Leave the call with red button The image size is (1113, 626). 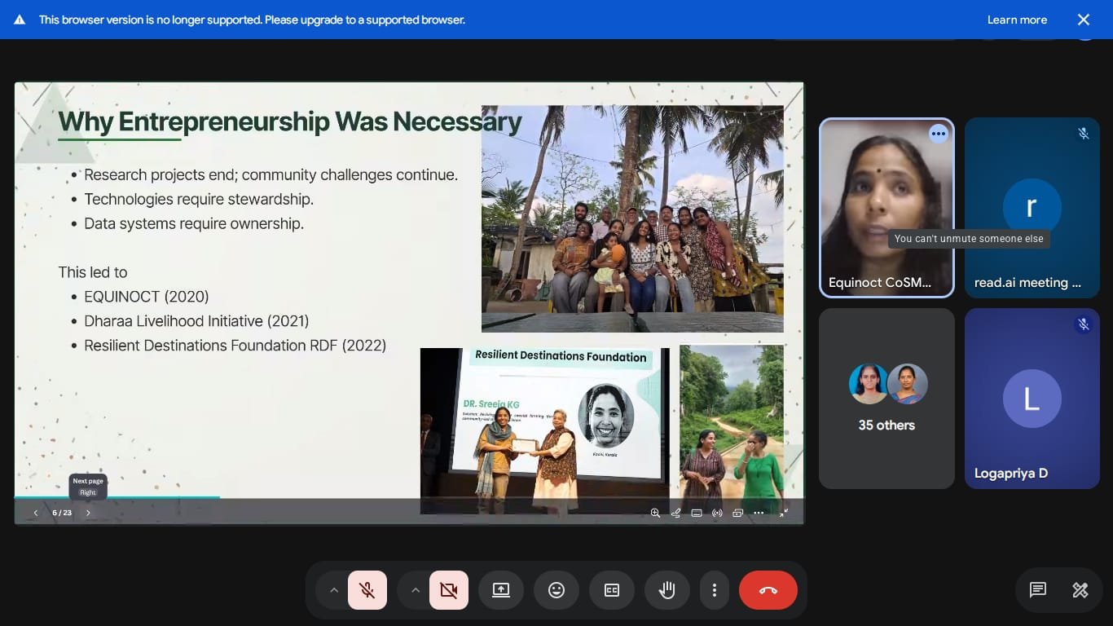coord(768,590)
